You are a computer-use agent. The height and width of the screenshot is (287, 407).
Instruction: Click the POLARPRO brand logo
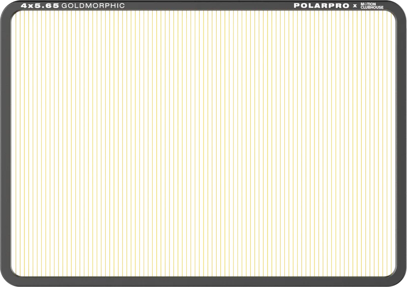tap(322, 6)
